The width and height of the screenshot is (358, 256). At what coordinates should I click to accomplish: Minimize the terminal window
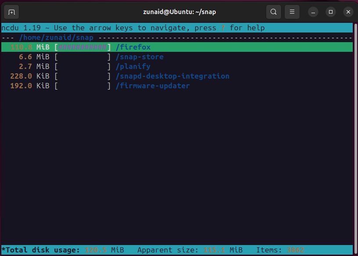coord(313,12)
